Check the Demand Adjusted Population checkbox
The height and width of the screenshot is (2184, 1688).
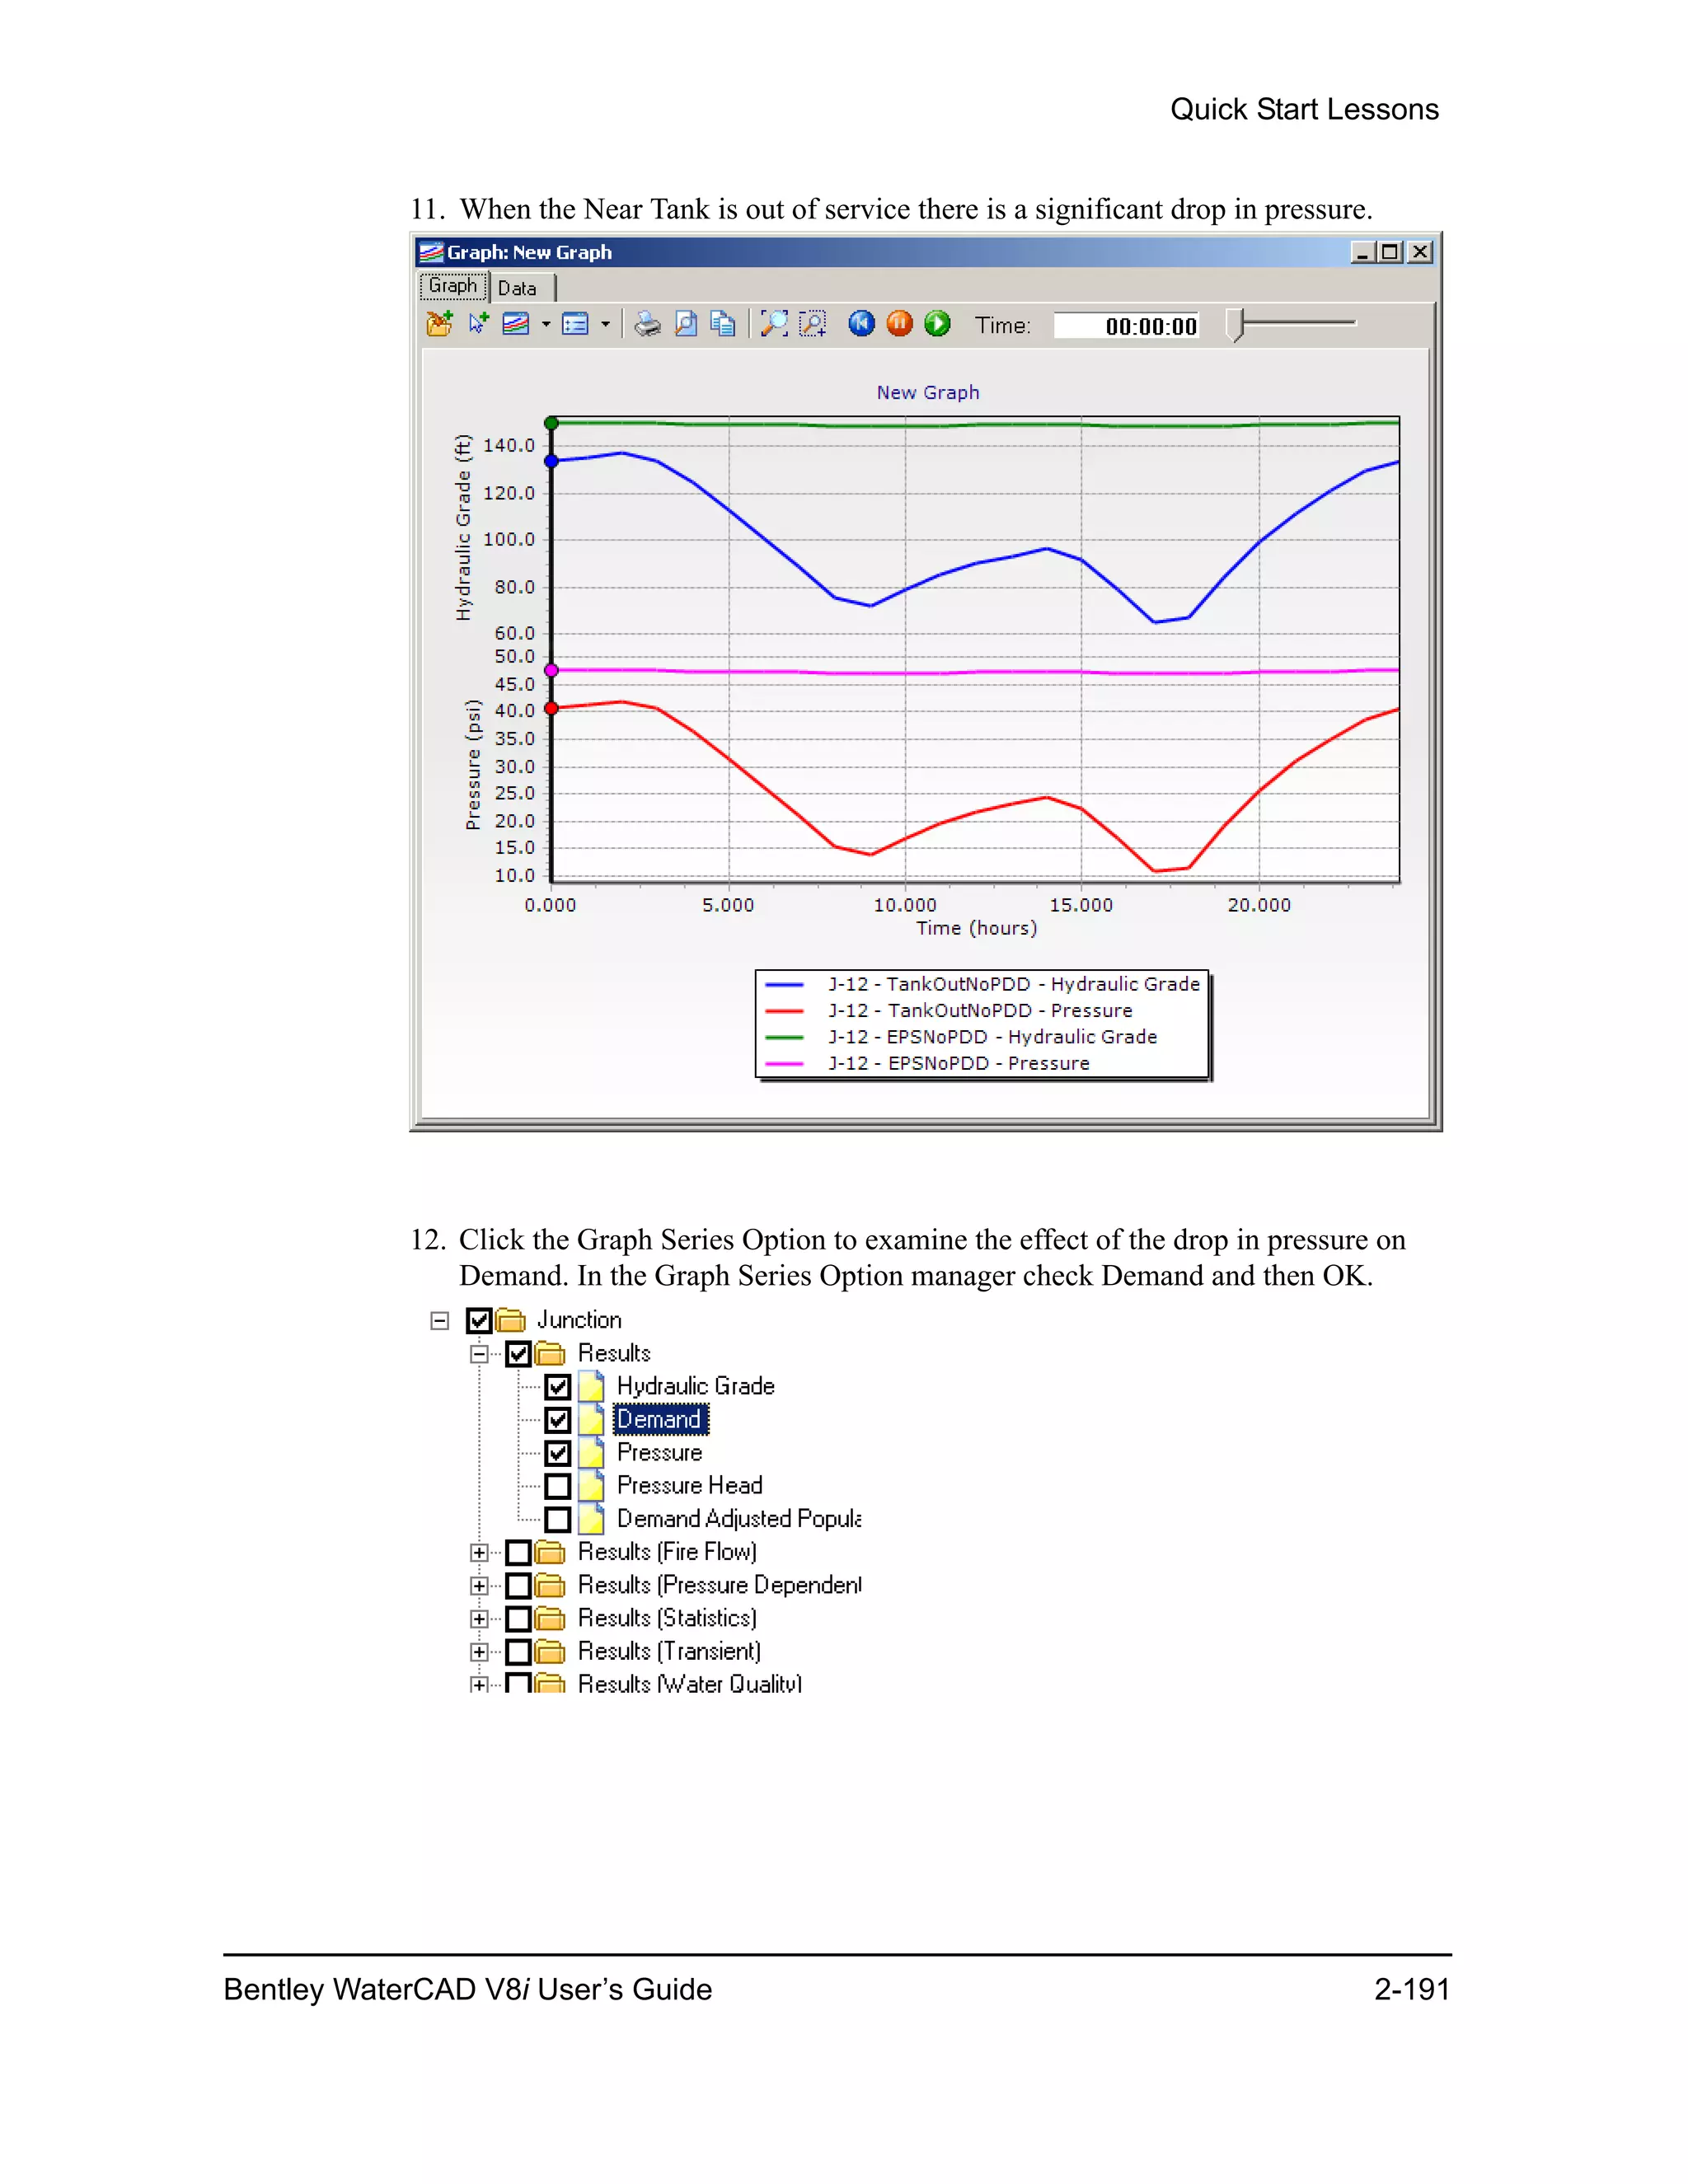tap(558, 1520)
